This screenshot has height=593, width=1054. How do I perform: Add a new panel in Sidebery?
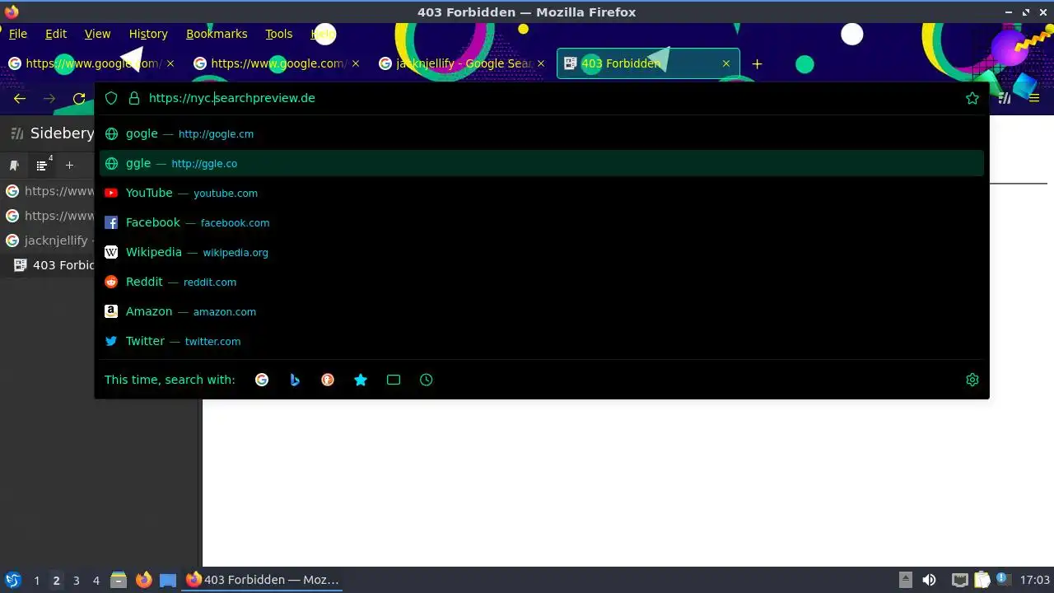(69, 166)
